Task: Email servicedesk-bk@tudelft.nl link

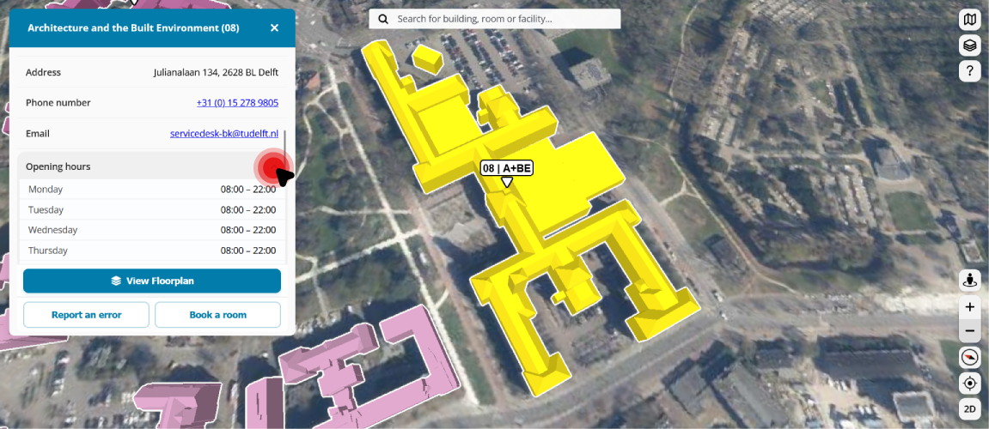Action: click(x=224, y=134)
